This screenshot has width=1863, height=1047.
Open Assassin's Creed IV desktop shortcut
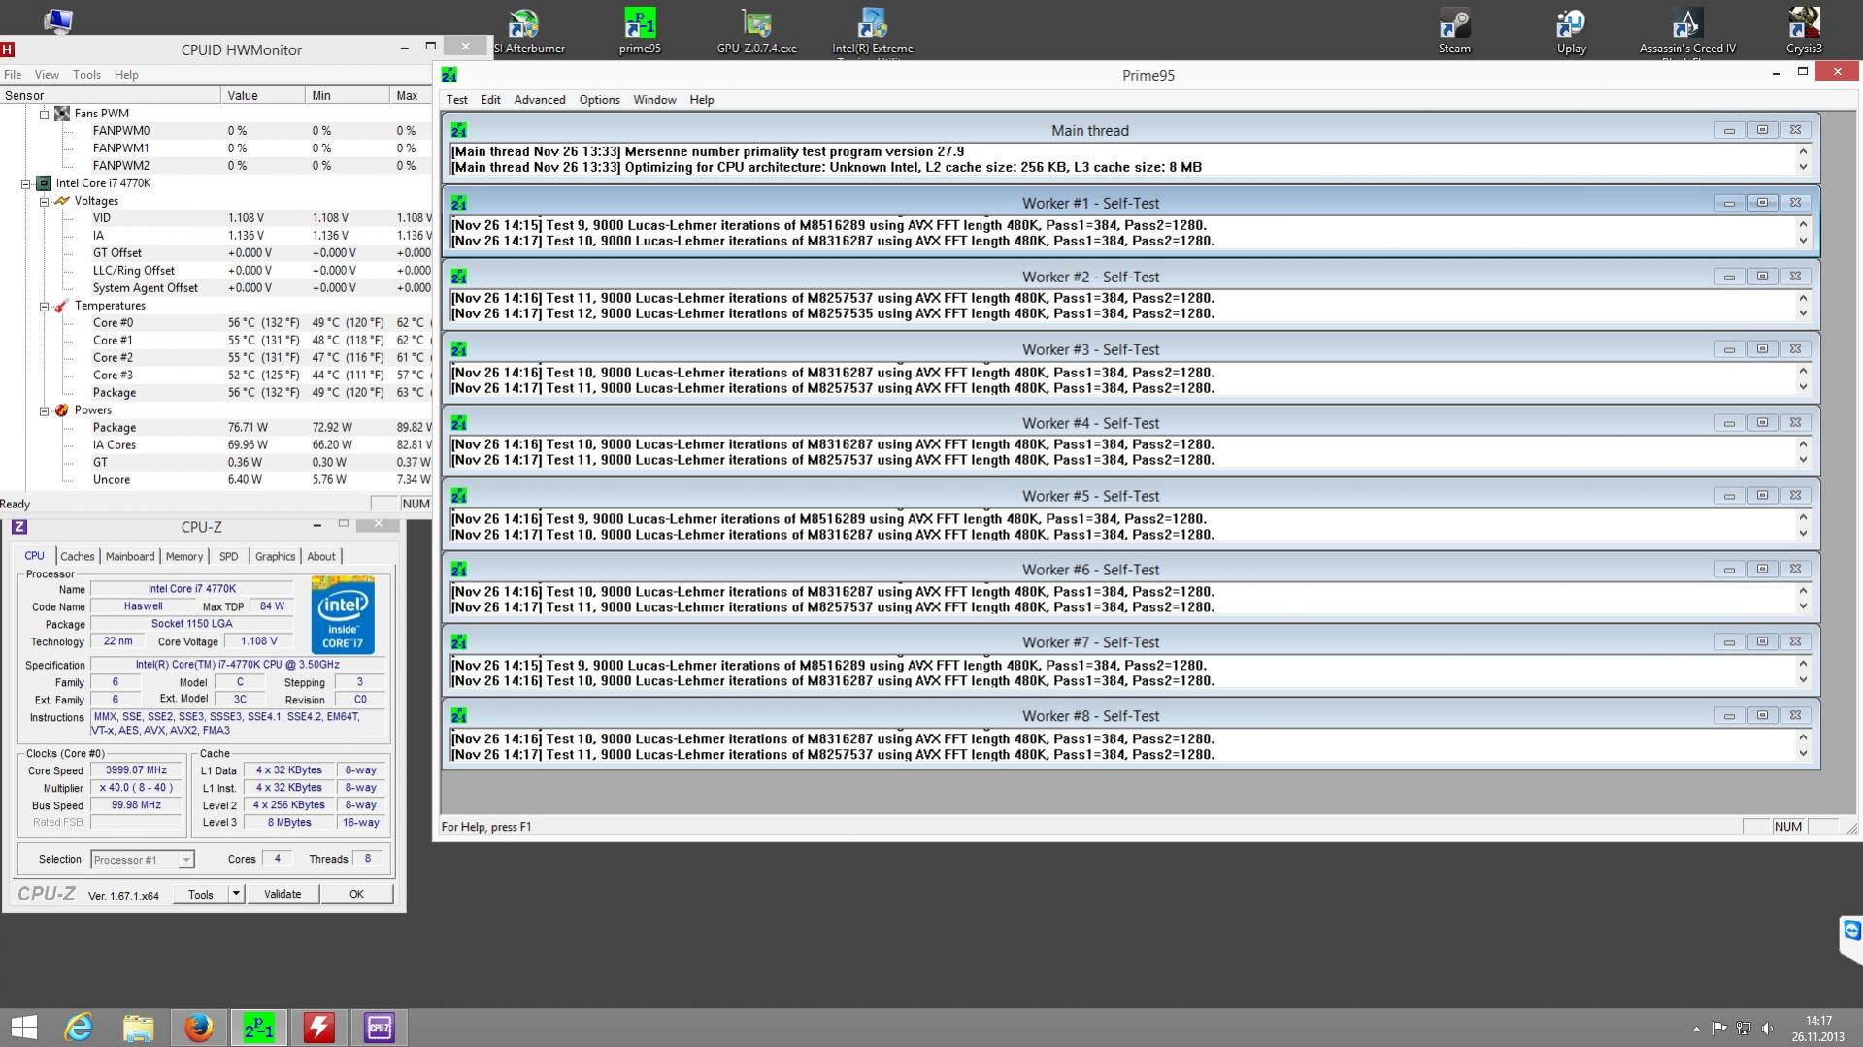click(x=1687, y=31)
